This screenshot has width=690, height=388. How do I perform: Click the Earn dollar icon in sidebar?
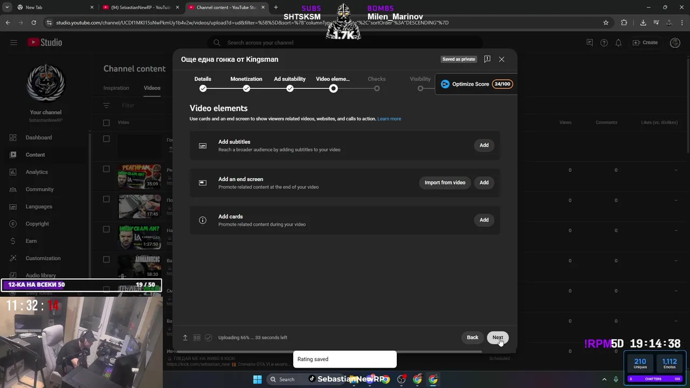coord(13,241)
